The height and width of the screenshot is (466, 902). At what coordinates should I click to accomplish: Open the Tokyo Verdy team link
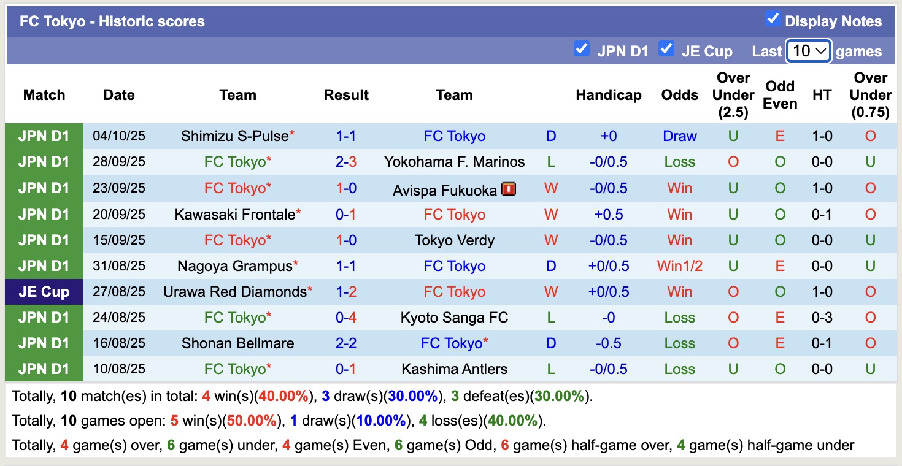click(x=454, y=240)
